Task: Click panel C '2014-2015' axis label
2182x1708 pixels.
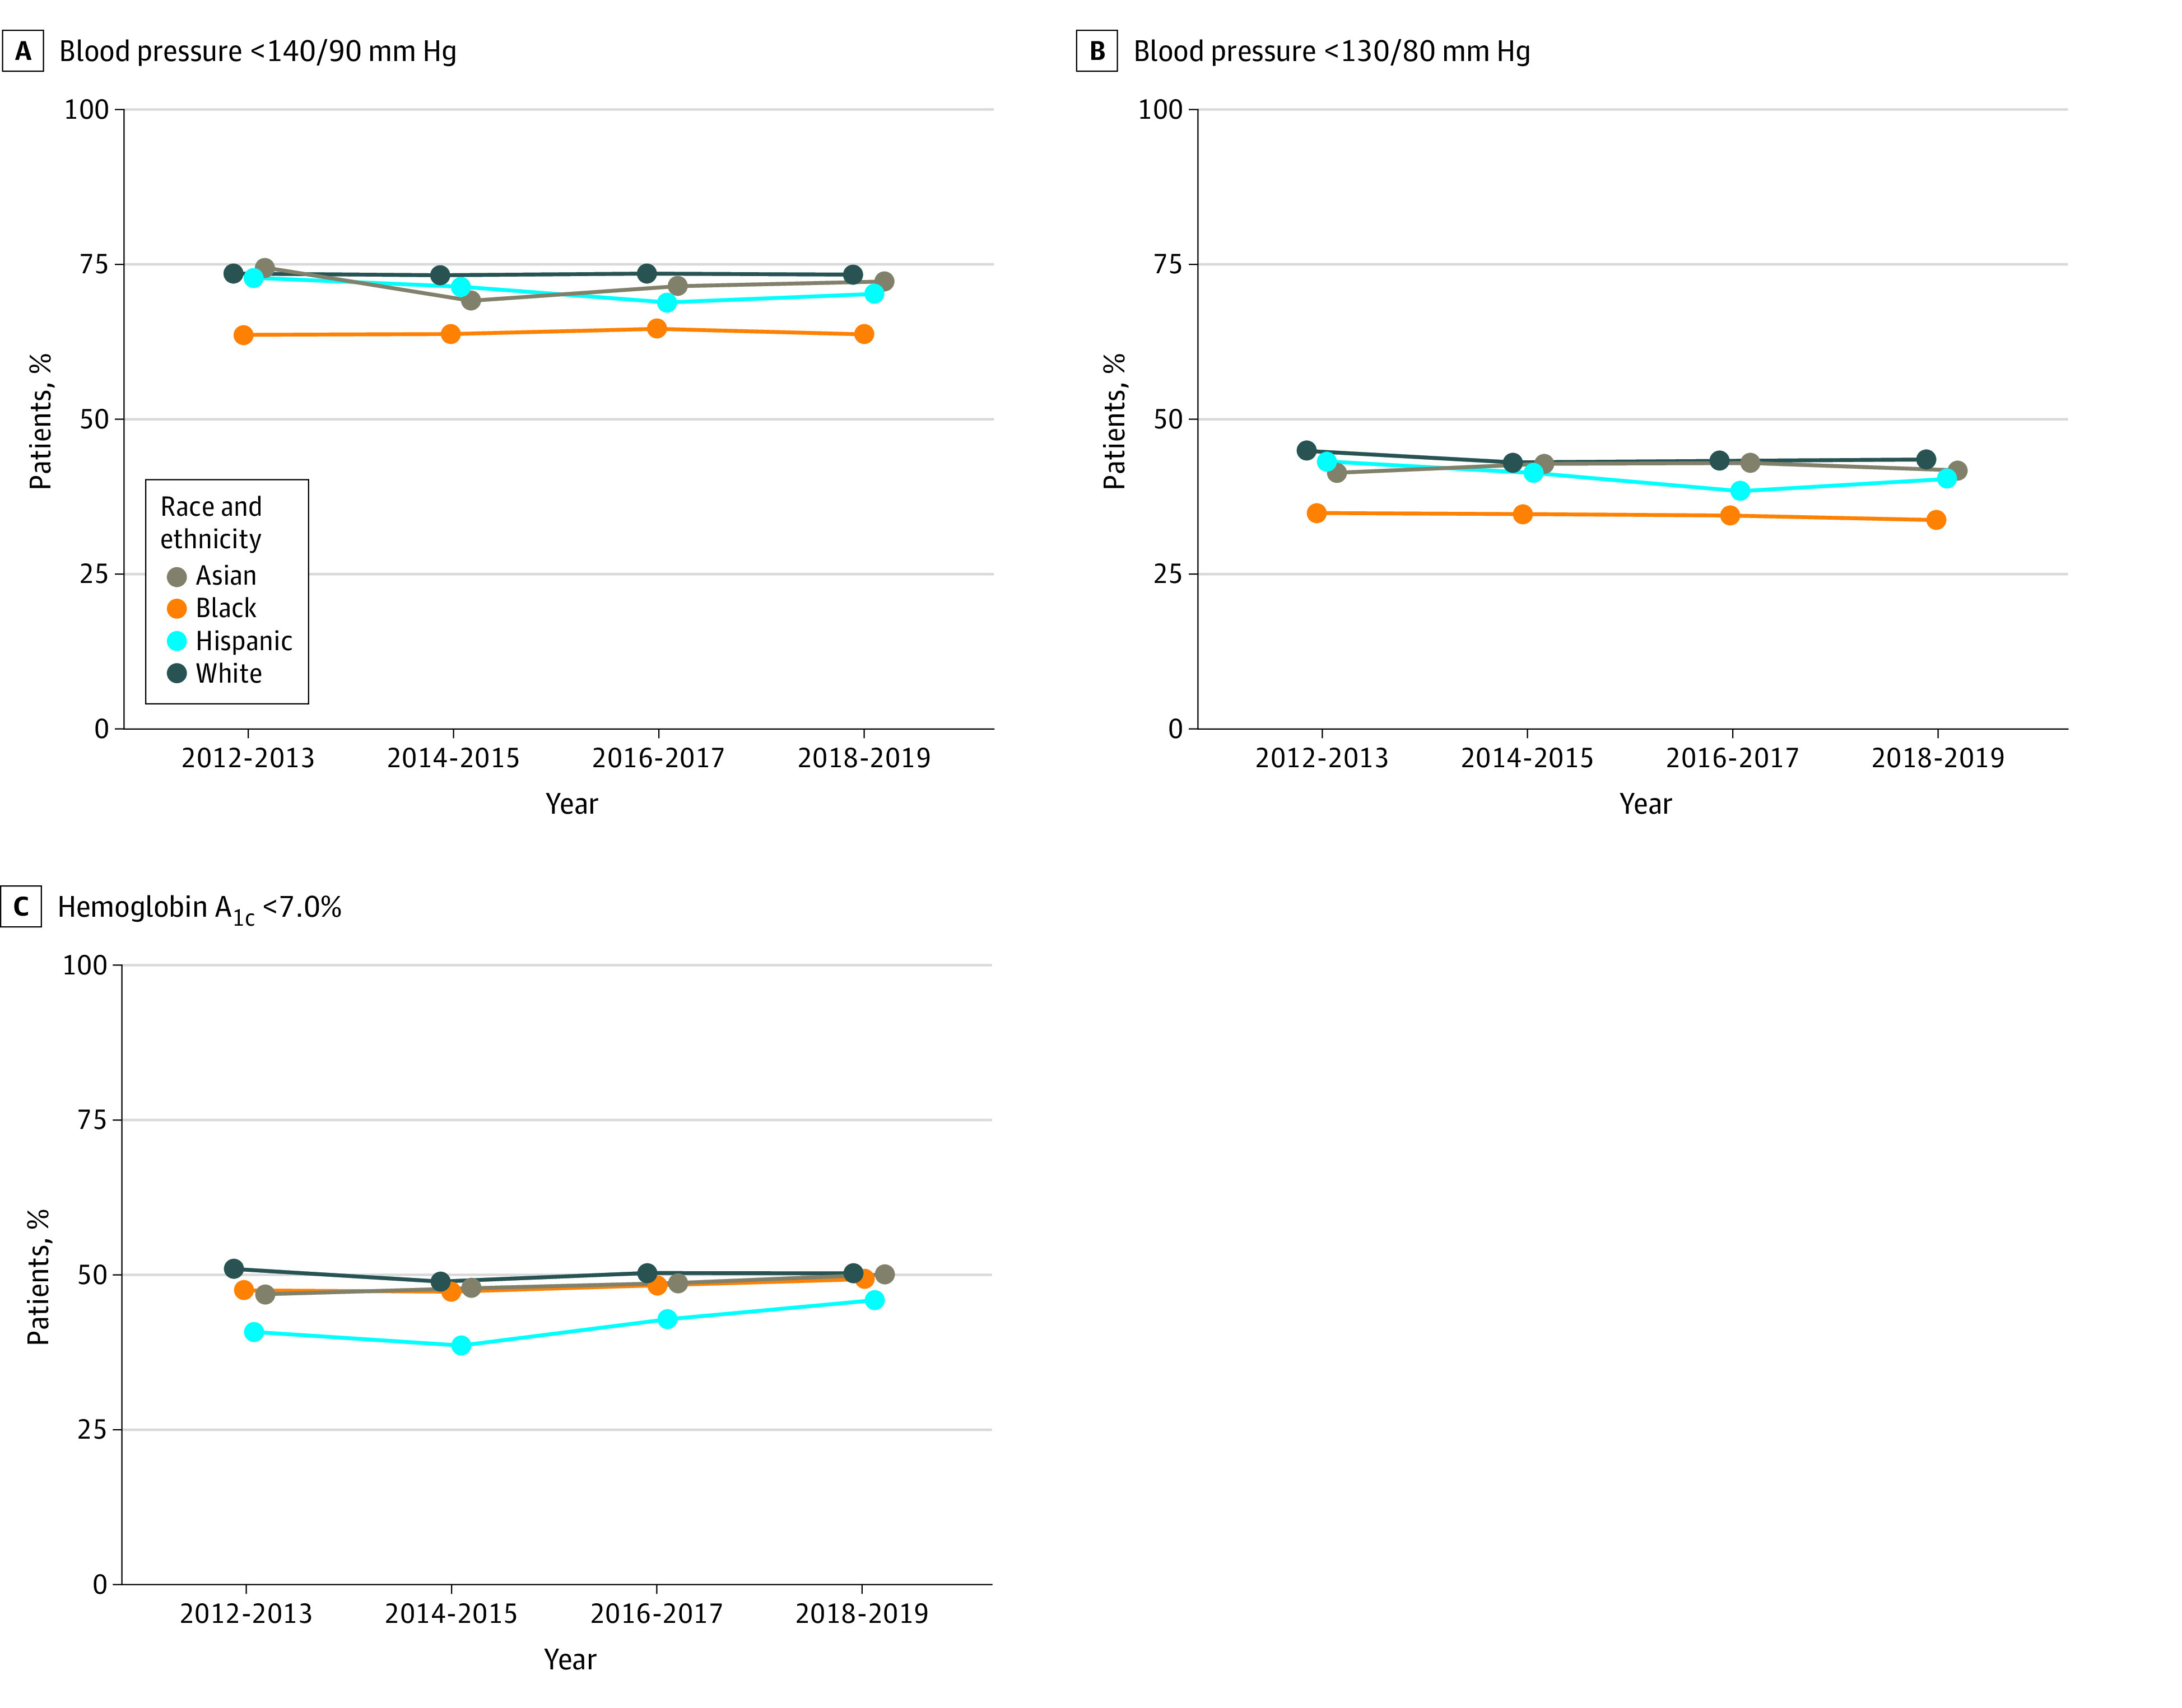Action: pos(451,1614)
